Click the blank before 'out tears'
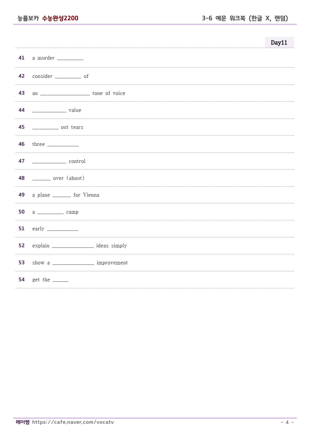 45,128
